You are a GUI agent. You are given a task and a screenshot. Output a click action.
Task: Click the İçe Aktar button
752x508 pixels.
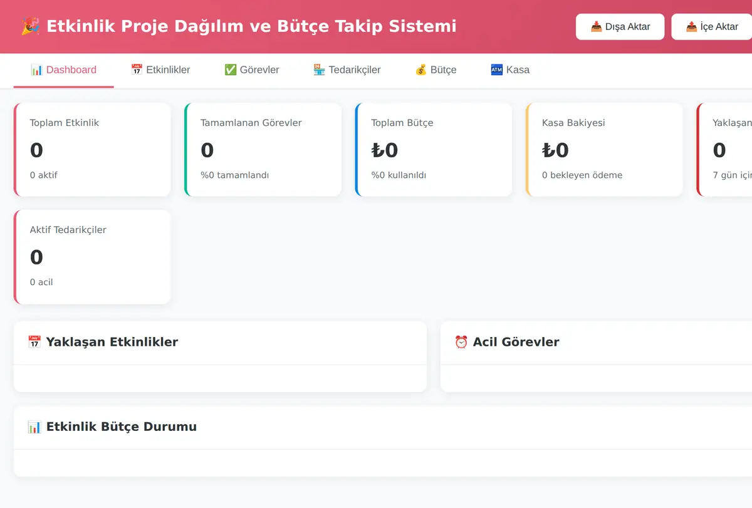712,27
